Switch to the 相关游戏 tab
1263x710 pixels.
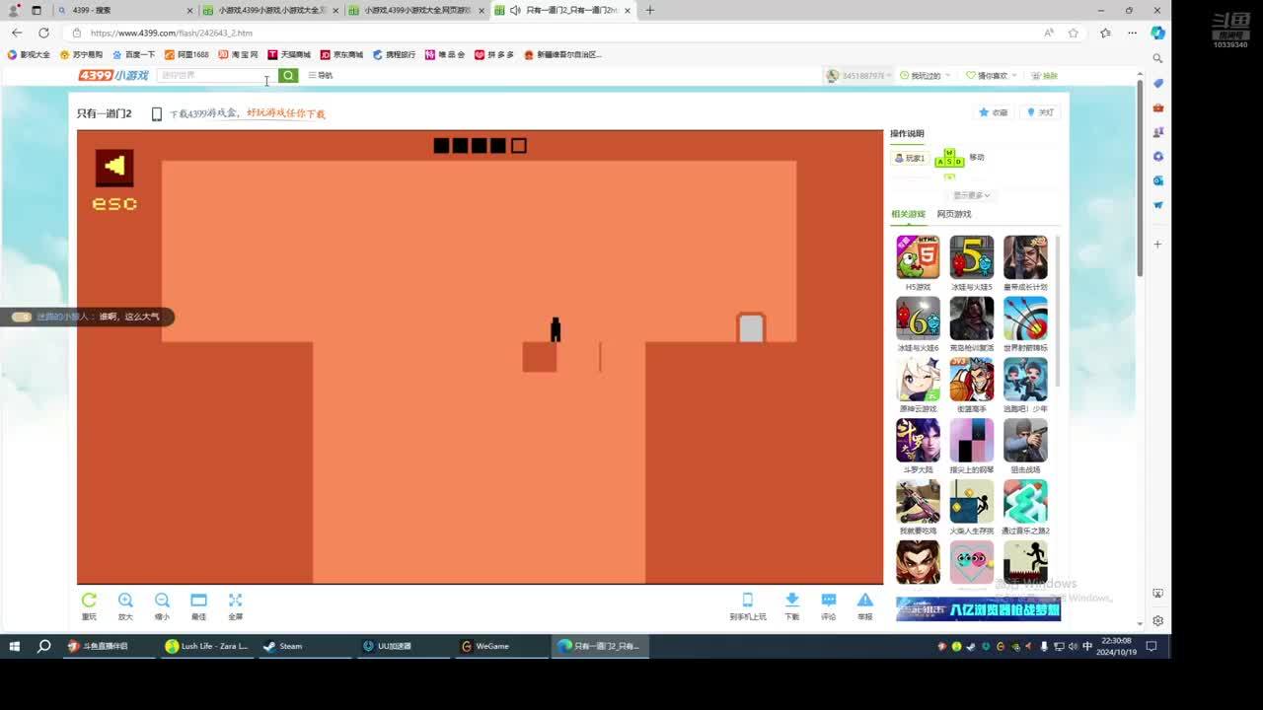pos(908,214)
